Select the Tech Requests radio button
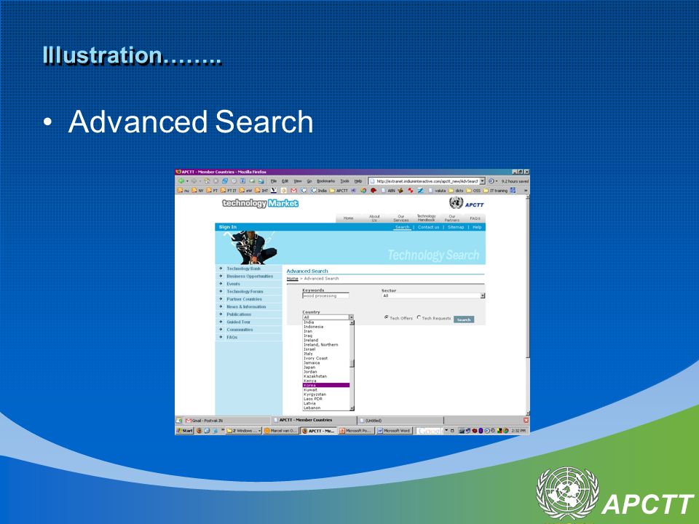This screenshot has width=699, height=524. point(419,317)
